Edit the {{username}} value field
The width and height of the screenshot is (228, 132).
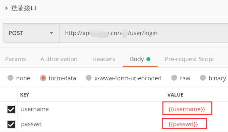coord(187,109)
